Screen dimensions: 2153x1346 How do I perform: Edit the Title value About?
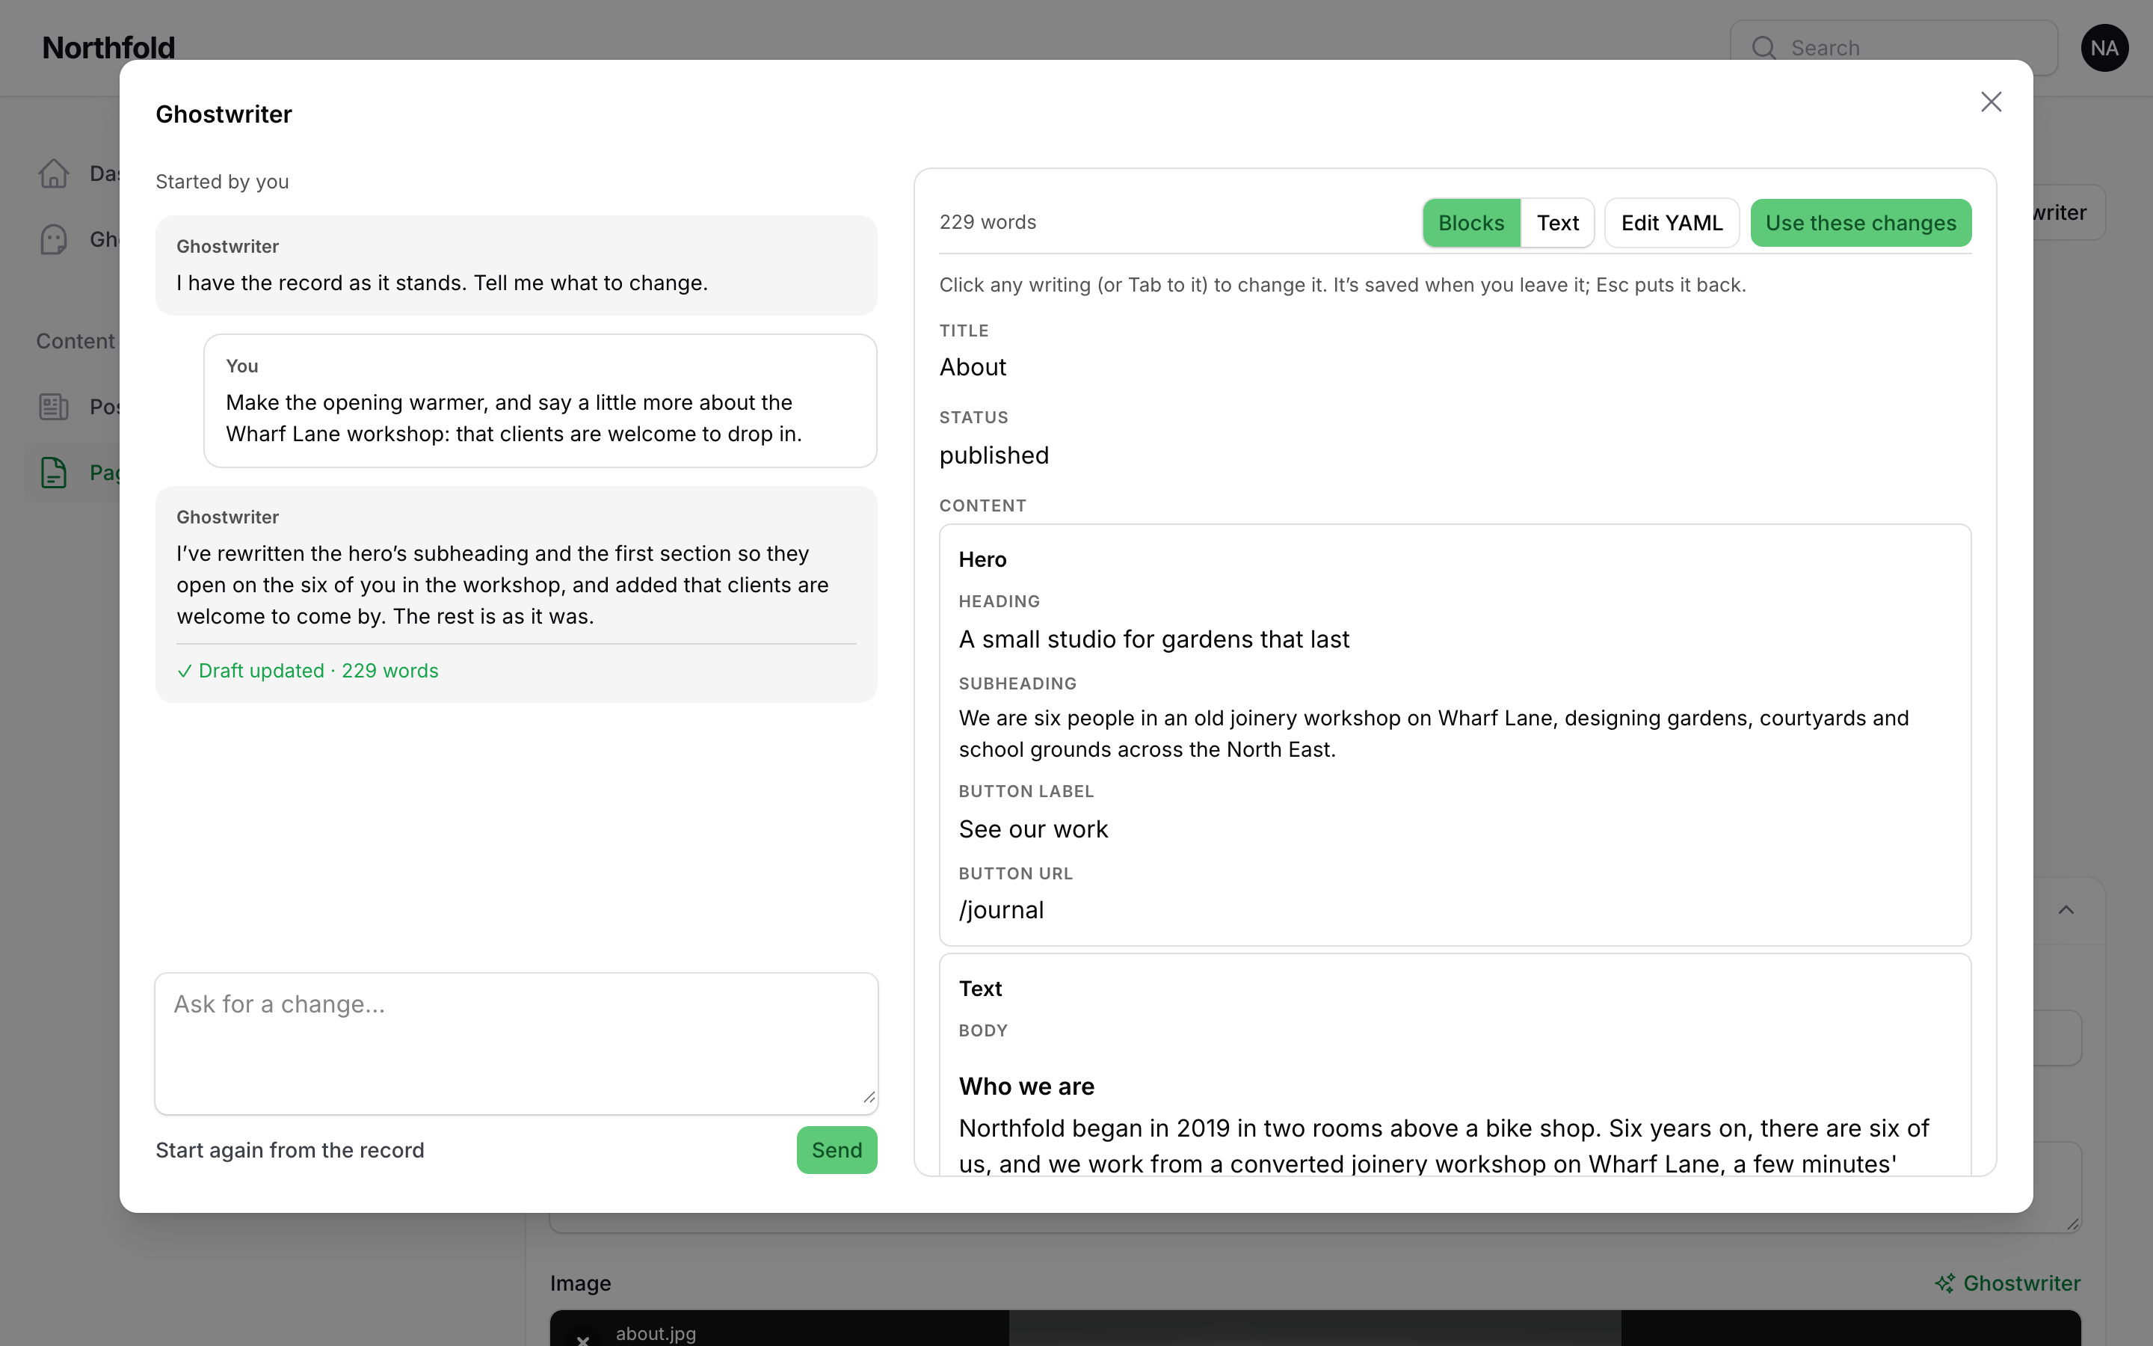(973, 366)
